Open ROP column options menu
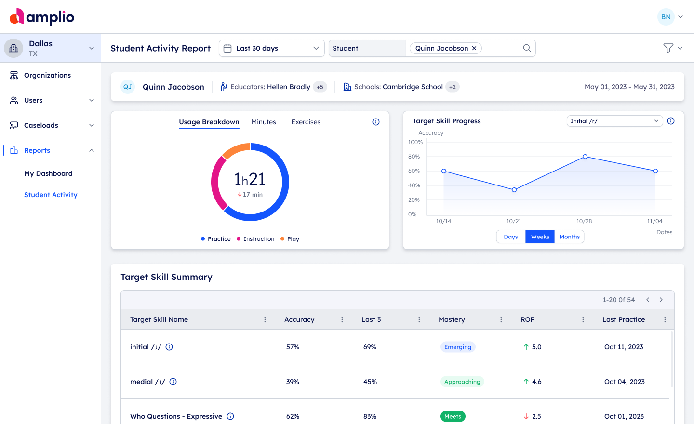Image resolution: width=694 pixels, height=424 pixels. [x=583, y=319]
